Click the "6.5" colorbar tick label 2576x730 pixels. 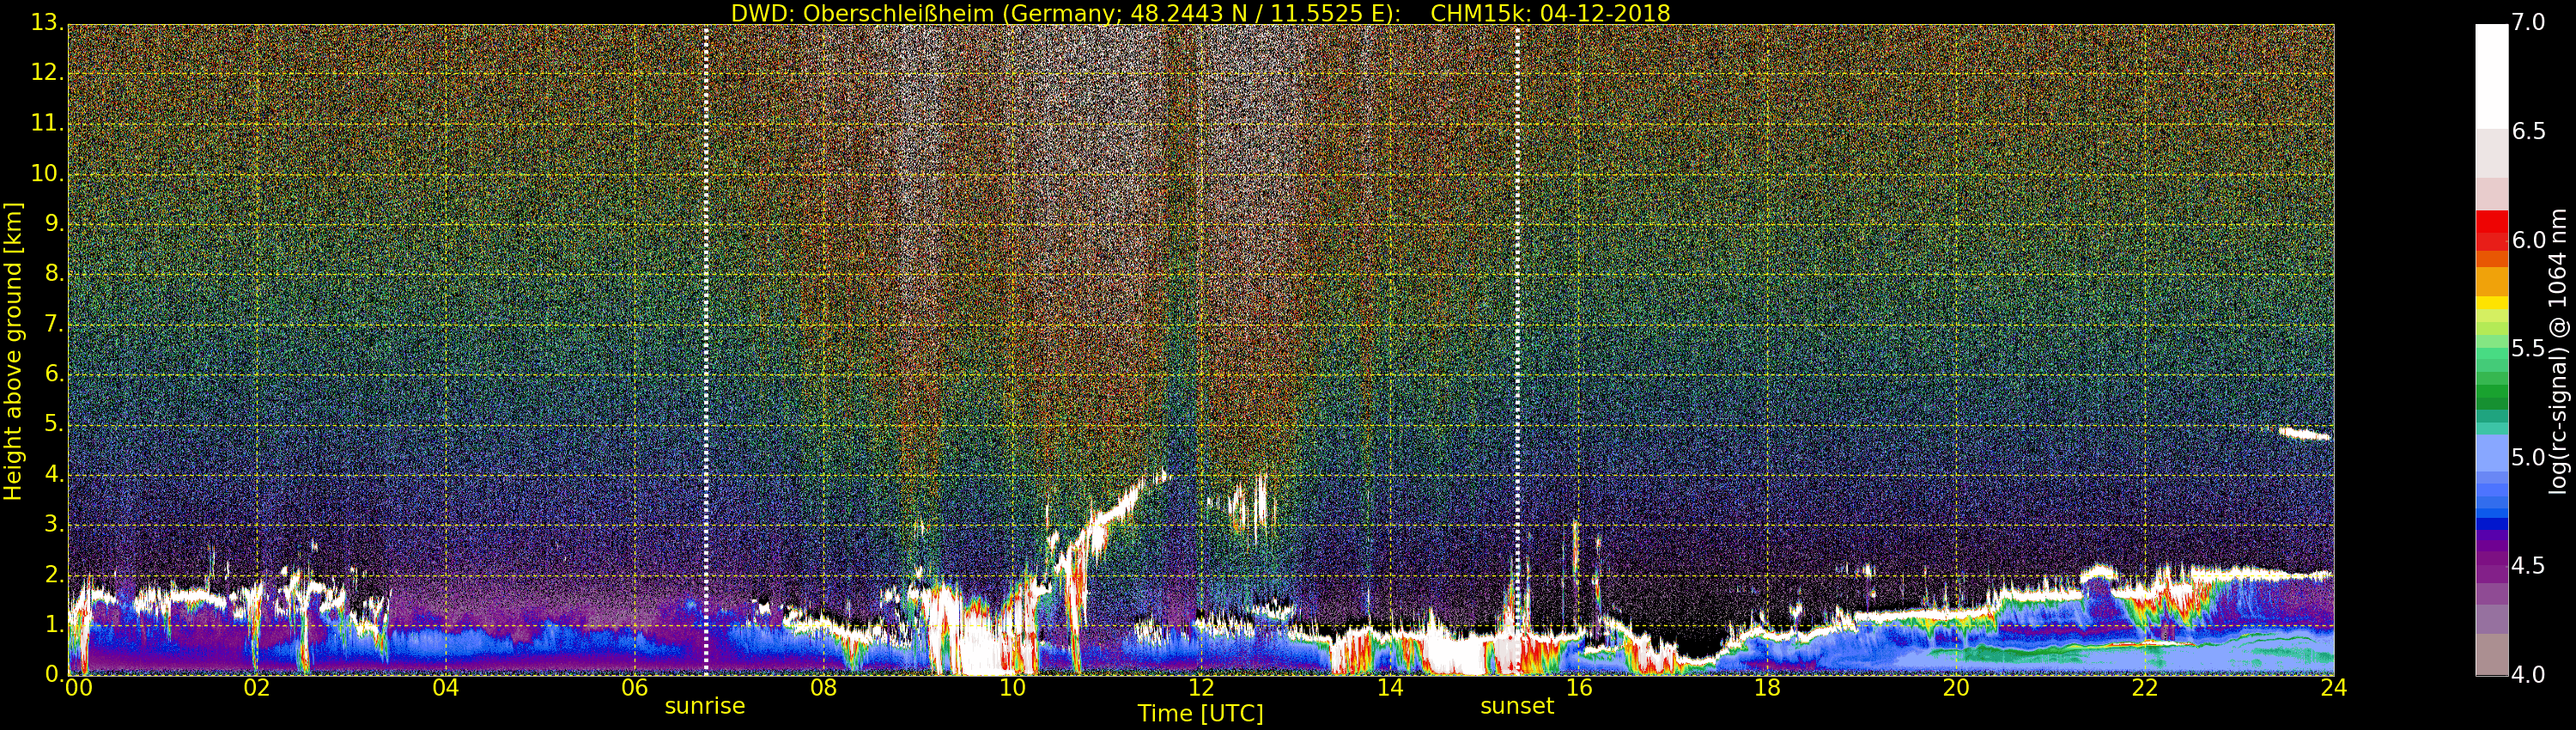click(x=2529, y=132)
